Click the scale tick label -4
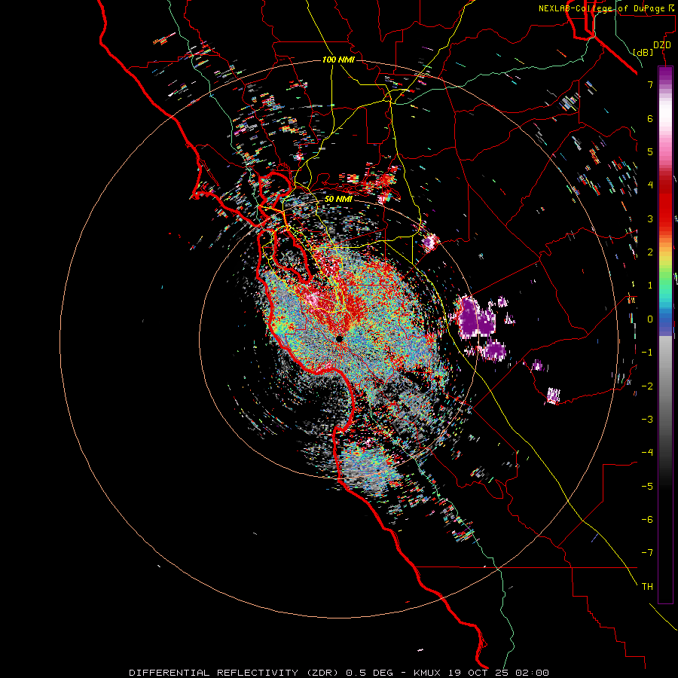 [647, 452]
